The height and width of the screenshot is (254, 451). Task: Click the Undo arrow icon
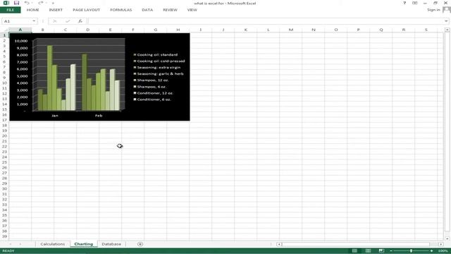click(27, 3)
